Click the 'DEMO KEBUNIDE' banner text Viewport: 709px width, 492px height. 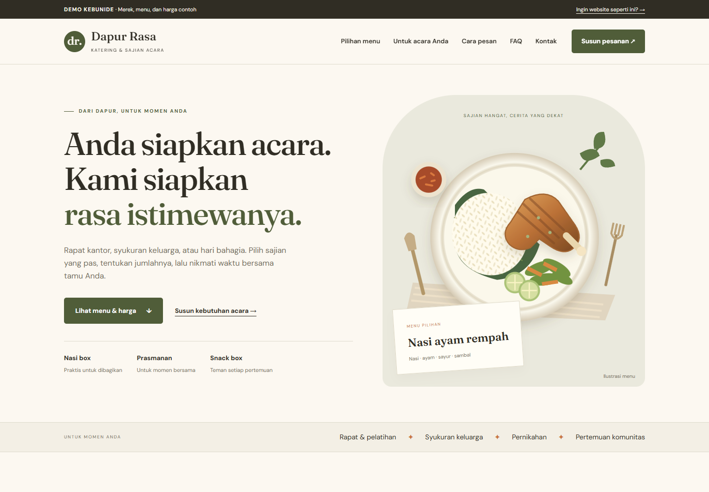point(89,9)
